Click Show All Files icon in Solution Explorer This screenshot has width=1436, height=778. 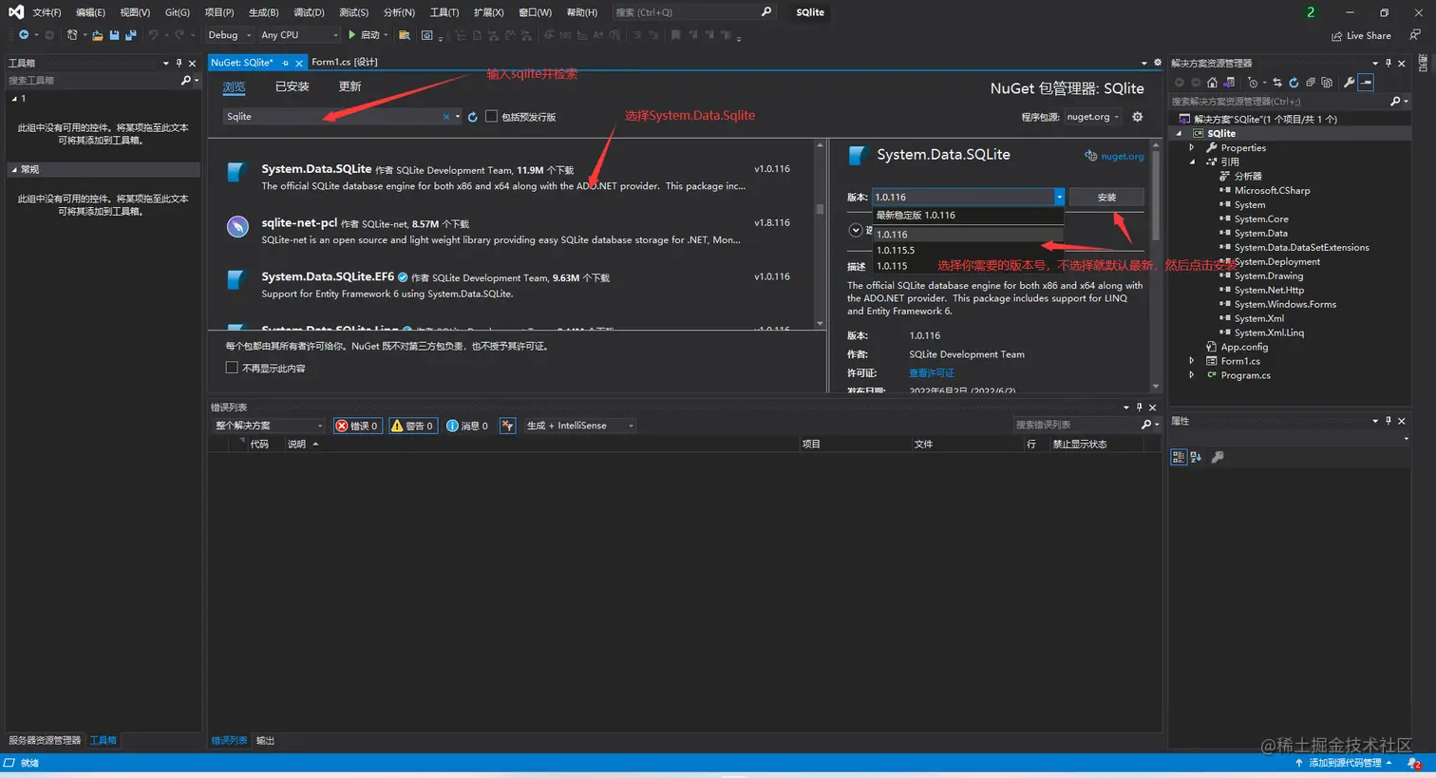point(1327,83)
